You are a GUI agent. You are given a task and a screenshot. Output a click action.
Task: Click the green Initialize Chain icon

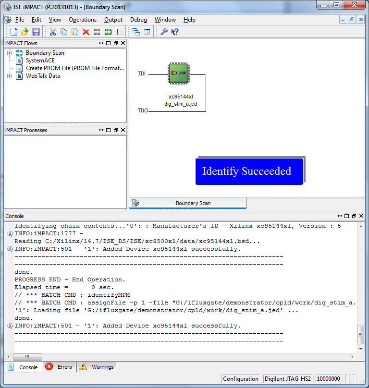pyautogui.click(x=108, y=32)
